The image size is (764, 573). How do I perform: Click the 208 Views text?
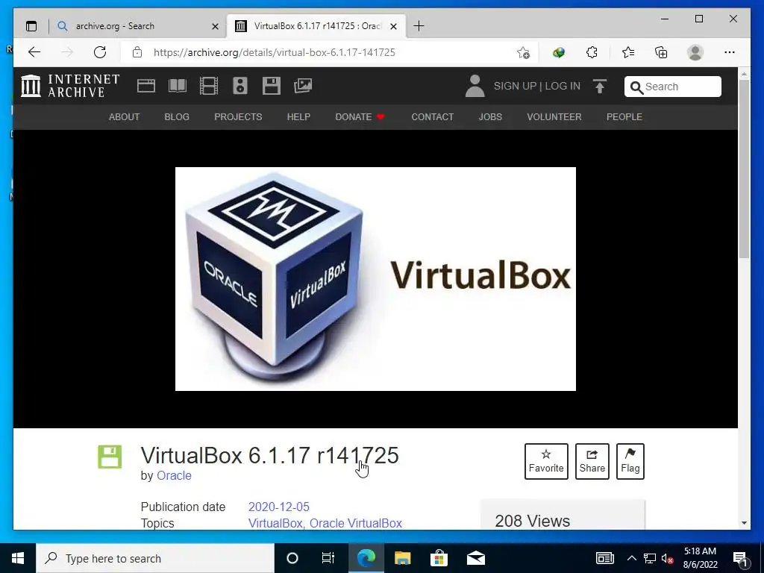pyautogui.click(x=533, y=521)
